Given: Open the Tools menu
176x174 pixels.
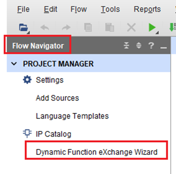Looking at the screenshot, I should tap(110, 10).
